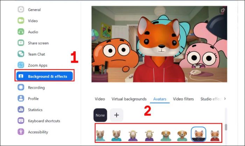Open Zoom Apps settings label
245x146 pixels.
[x=38, y=65]
